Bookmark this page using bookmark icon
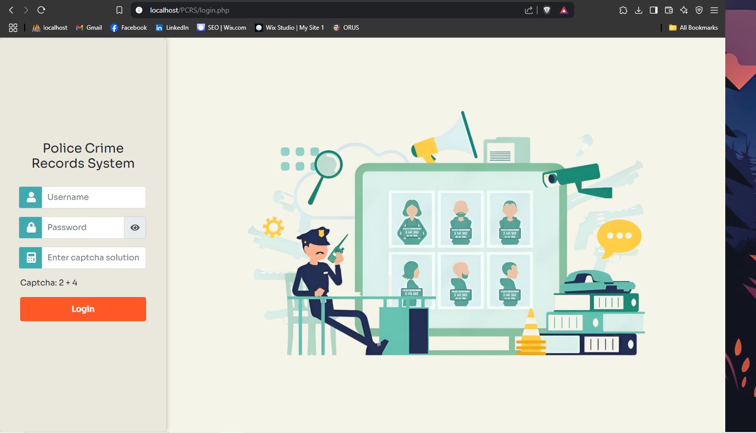 click(x=119, y=10)
